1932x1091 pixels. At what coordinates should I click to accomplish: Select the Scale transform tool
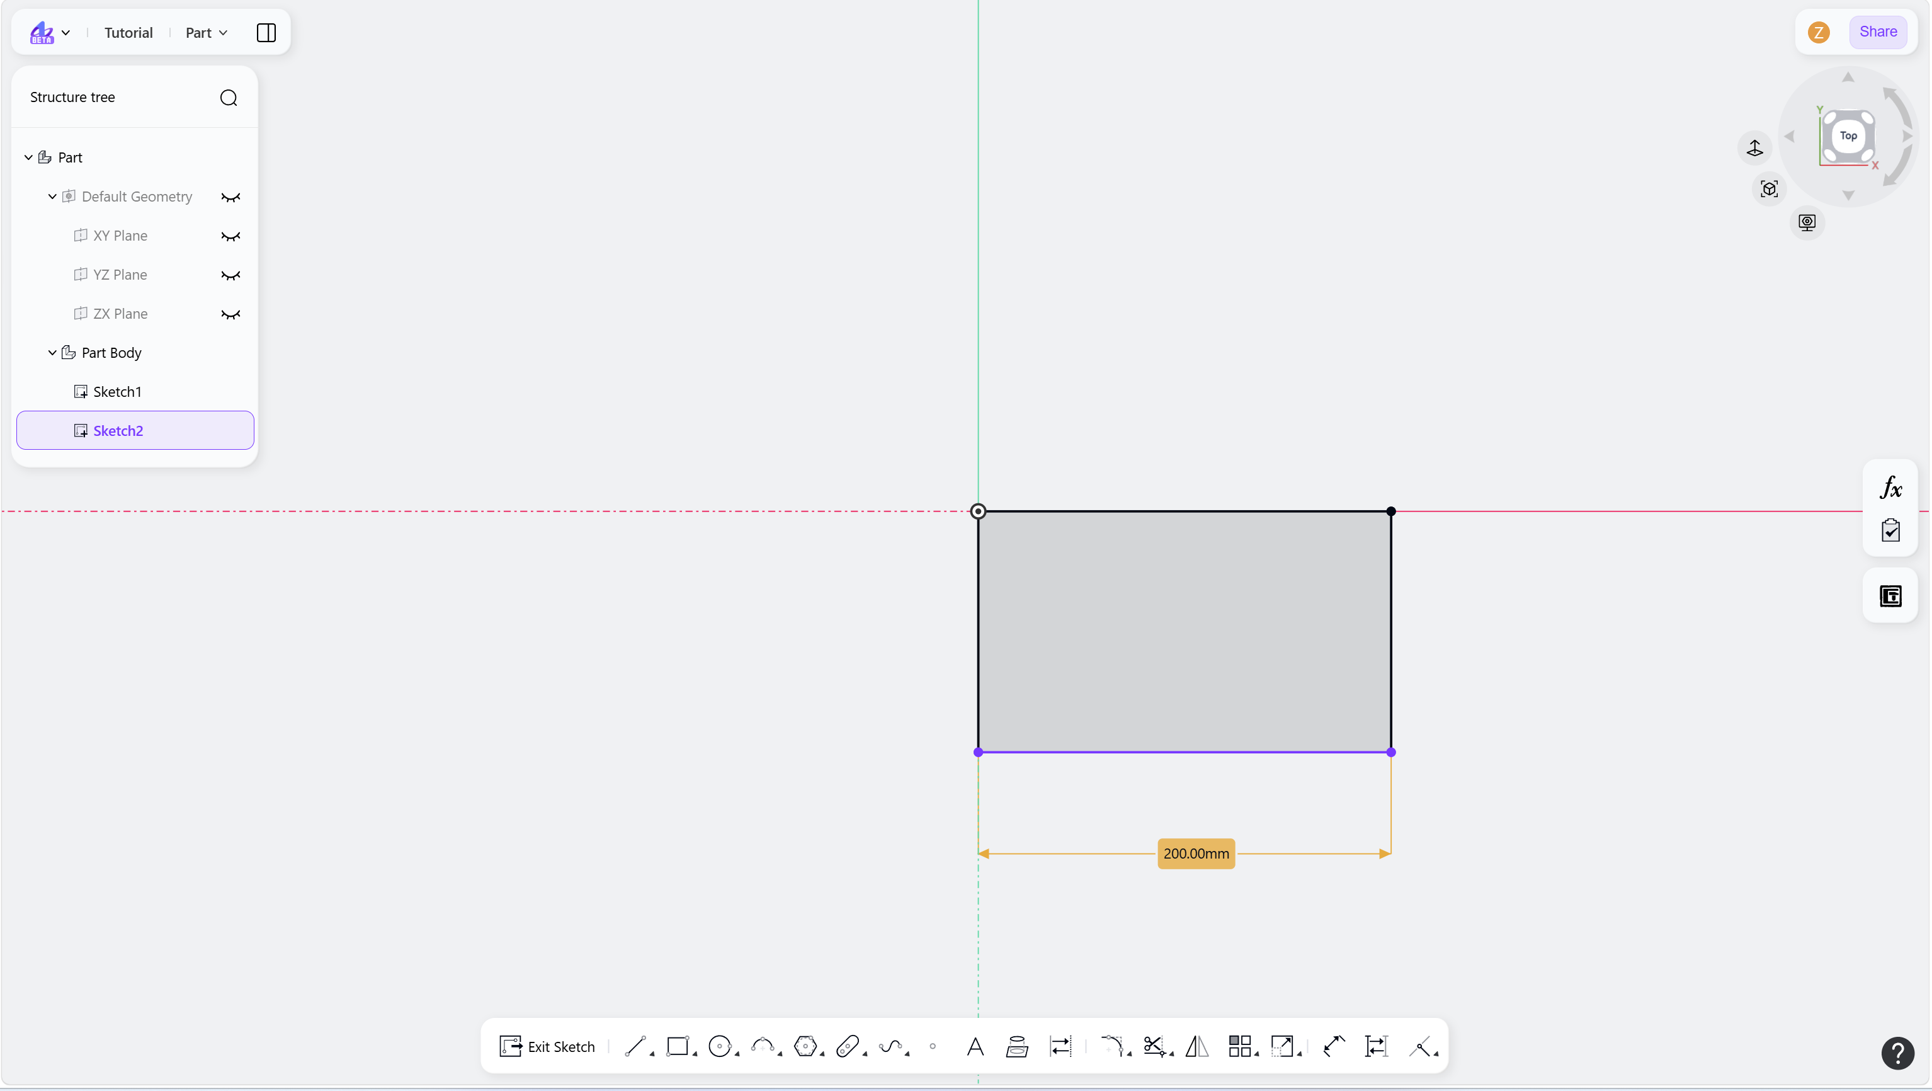click(1281, 1046)
